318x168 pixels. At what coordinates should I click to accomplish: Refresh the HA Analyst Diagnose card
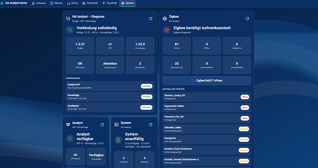(151, 18)
